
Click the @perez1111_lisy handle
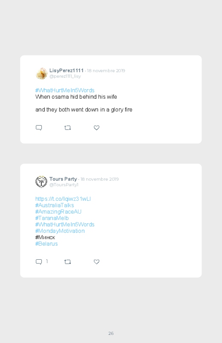65,76
